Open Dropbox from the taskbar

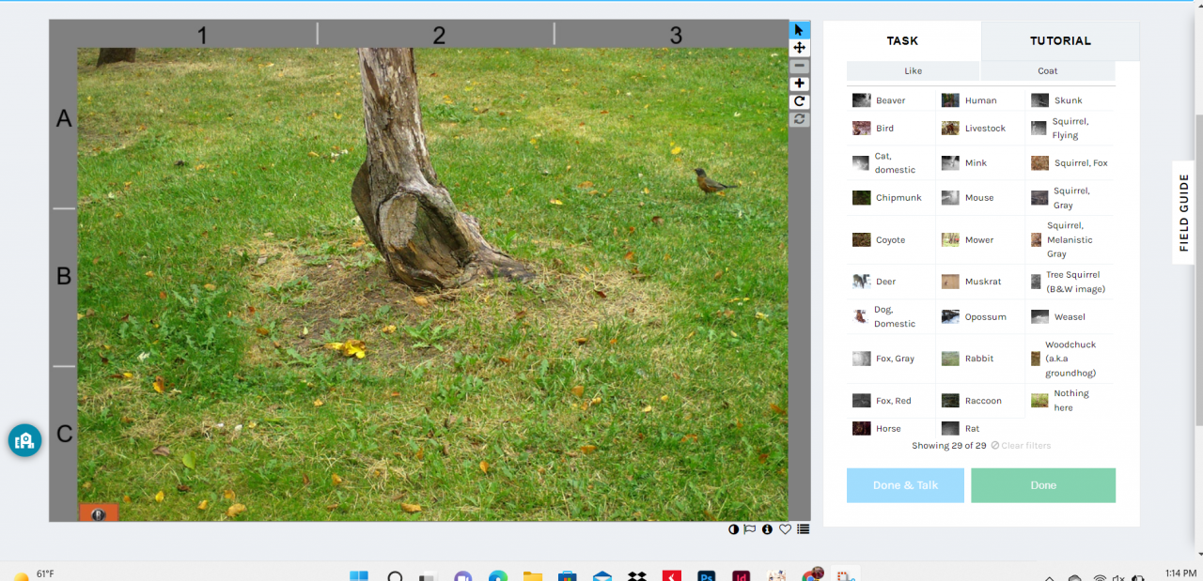636,575
